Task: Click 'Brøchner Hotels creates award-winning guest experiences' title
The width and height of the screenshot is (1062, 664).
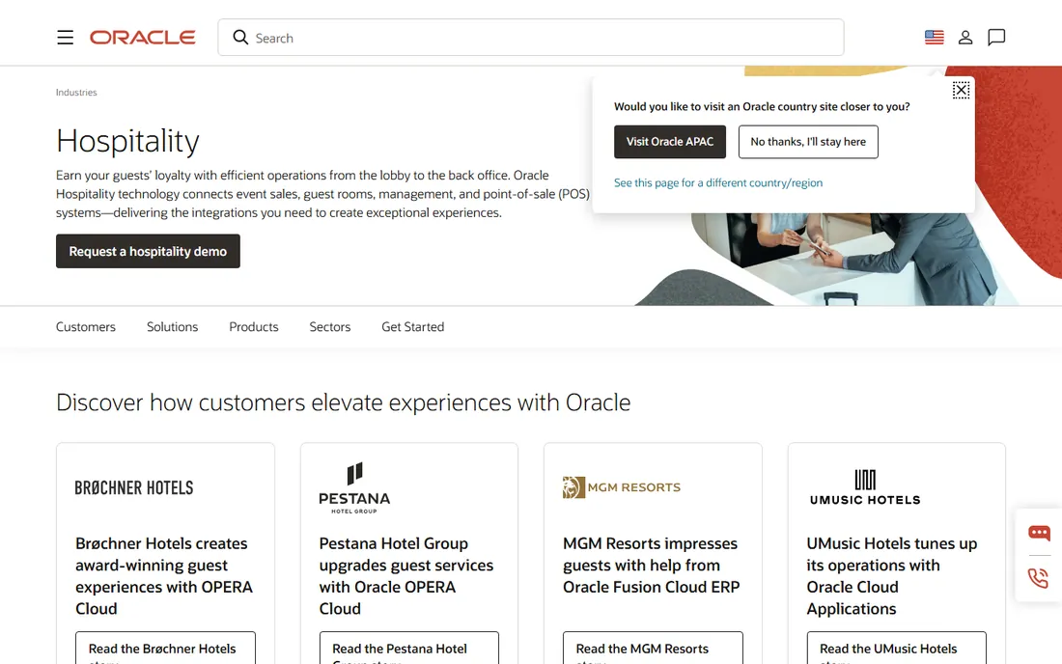Action: (x=164, y=576)
